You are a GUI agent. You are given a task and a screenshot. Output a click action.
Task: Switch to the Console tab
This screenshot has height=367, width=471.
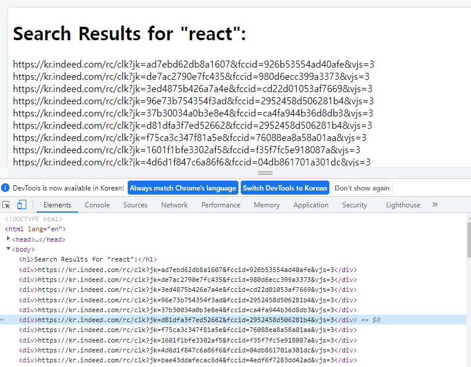pyautogui.click(x=97, y=205)
